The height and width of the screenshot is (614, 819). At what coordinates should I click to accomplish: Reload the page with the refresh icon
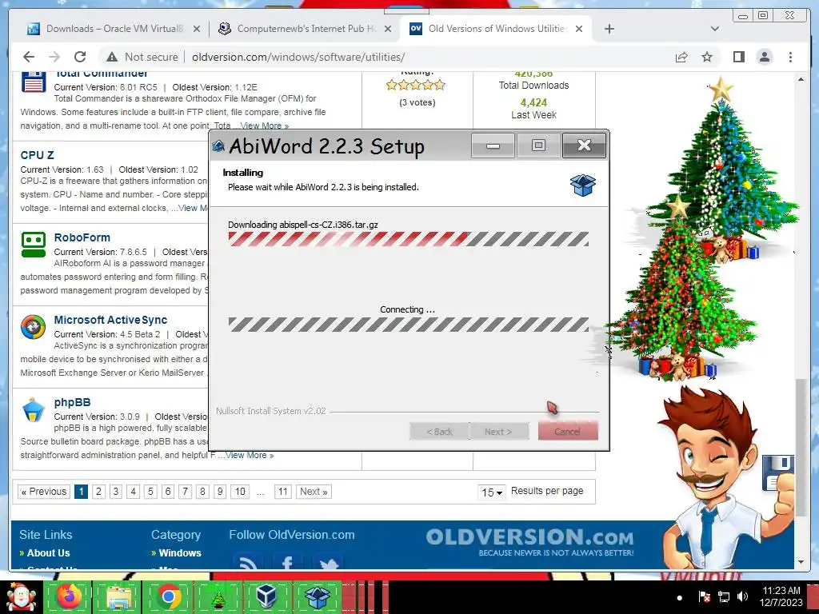80,57
